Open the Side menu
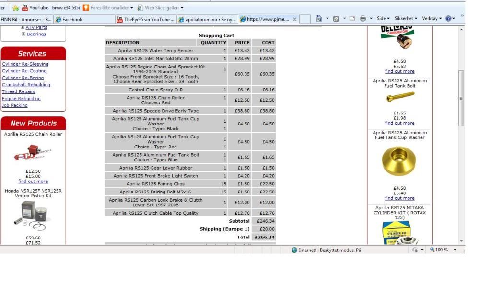 pos(383,19)
